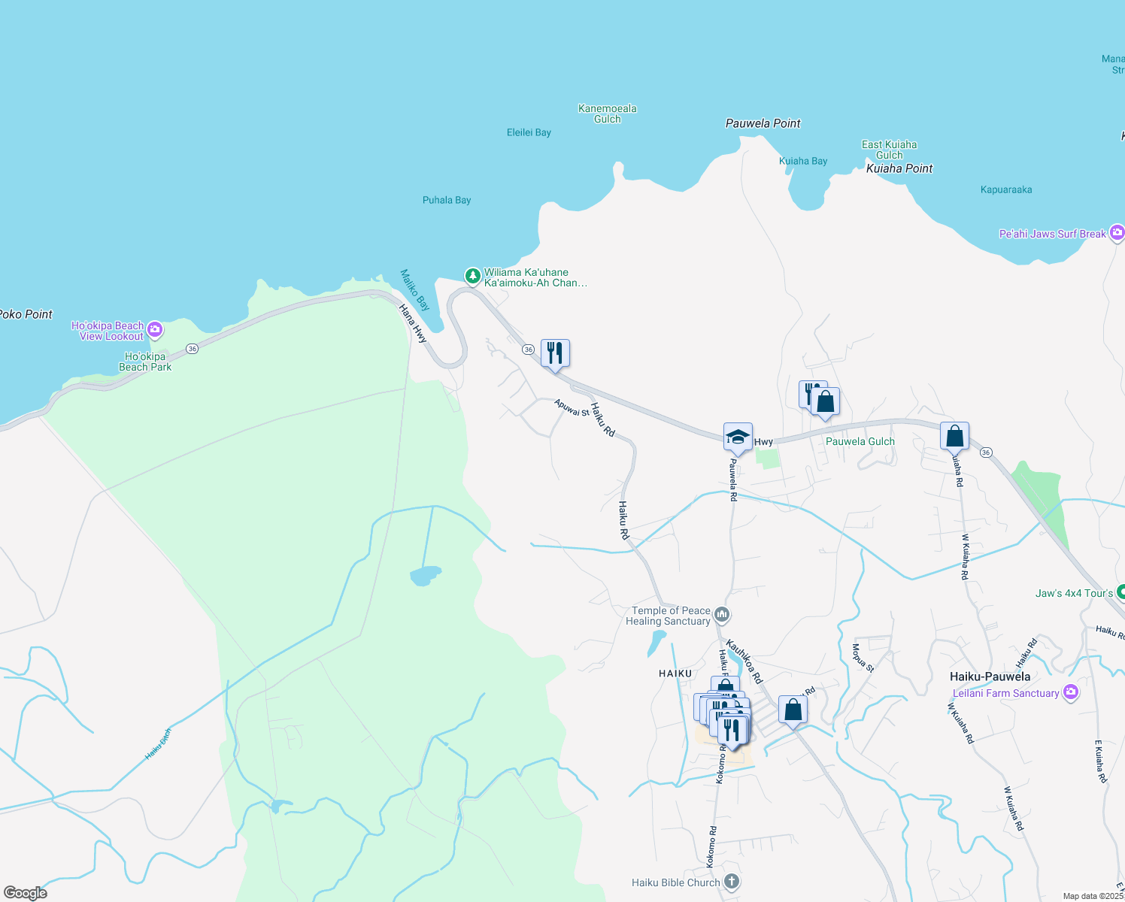Click the East Kuiaha Gulch label
This screenshot has width=1125, height=902.
tap(889, 150)
